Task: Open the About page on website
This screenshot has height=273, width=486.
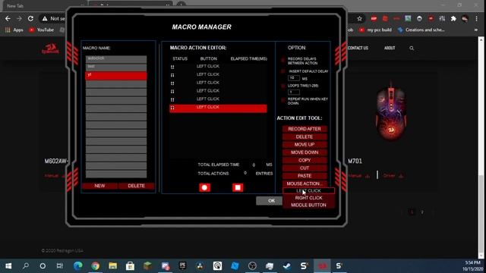Action: click(390, 48)
